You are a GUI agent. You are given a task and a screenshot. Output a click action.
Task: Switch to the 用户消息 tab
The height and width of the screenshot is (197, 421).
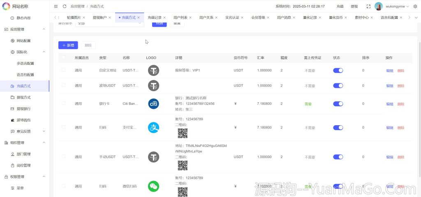tap(284, 17)
